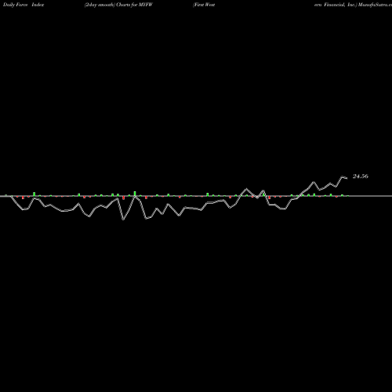This screenshot has width=392, height=392.
Task: Click the 'Daily Force Index' title text
Action: (x=24, y=5)
